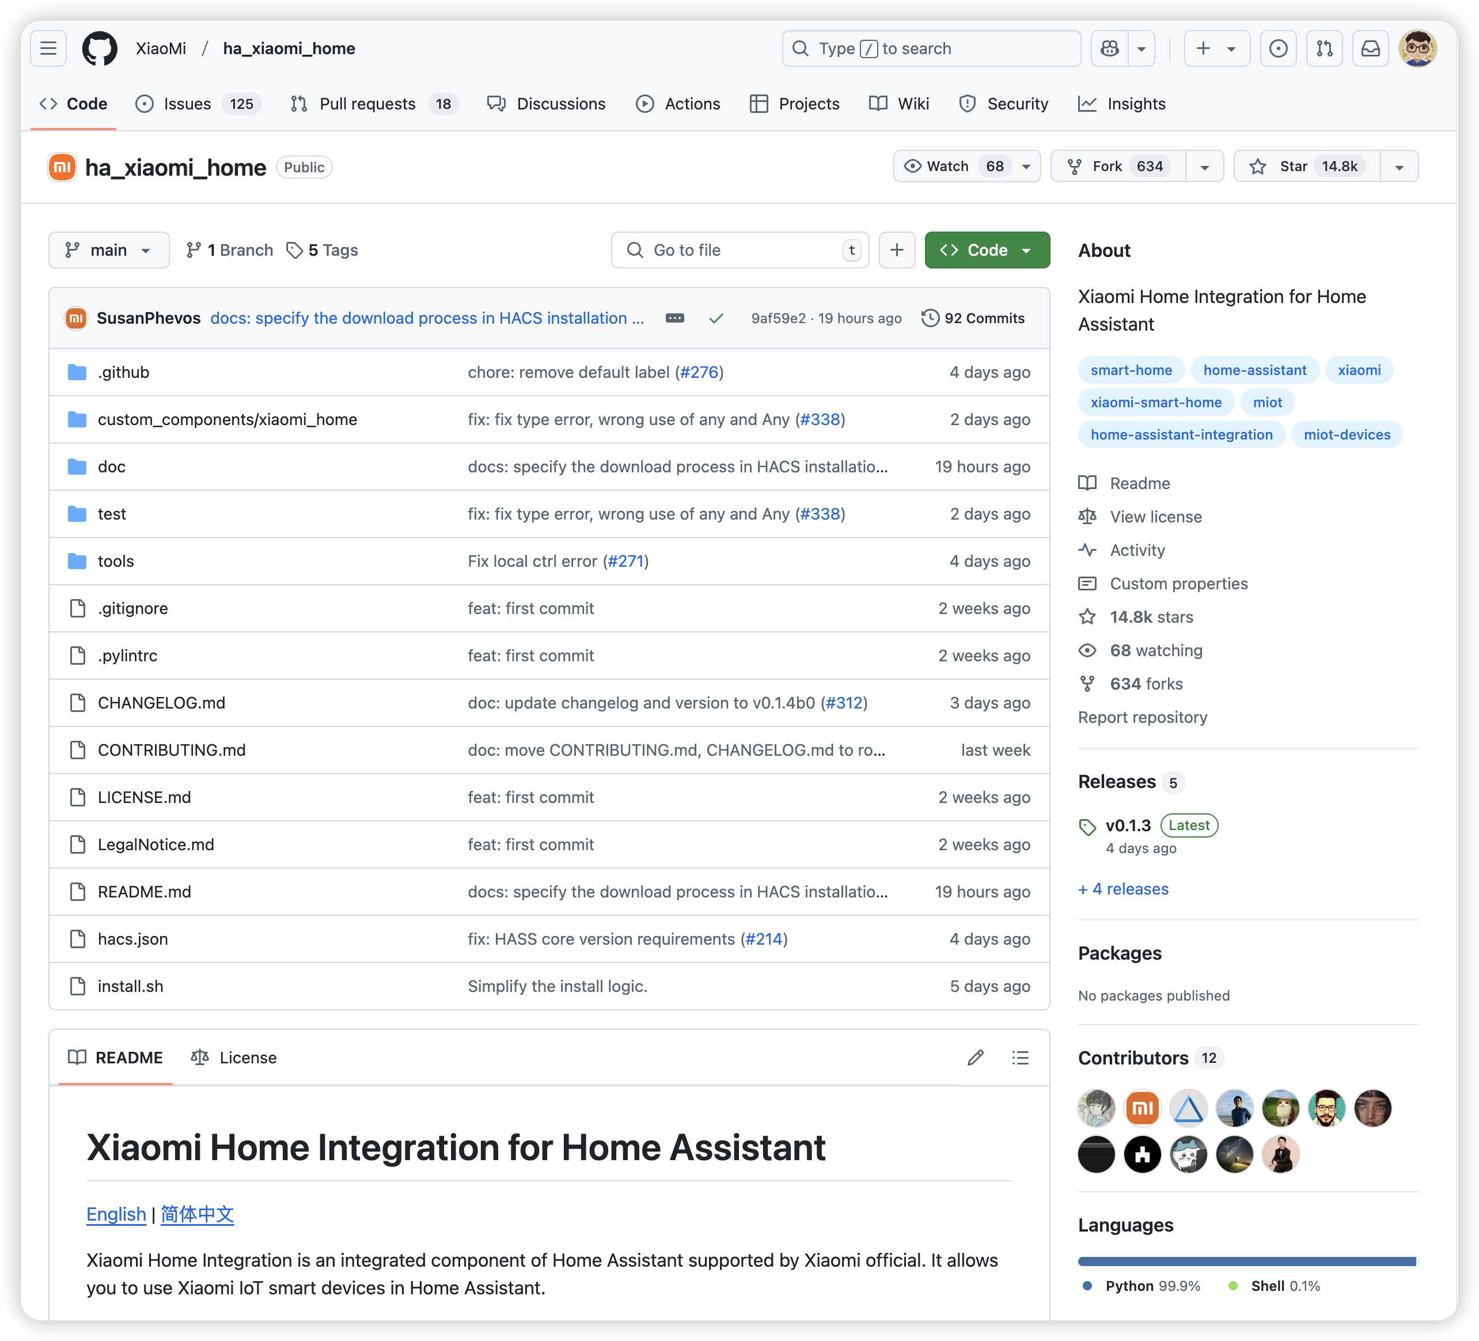Click the GitHub Octocat logo
The width and height of the screenshot is (1479, 1341).
(x=100, y=48)
